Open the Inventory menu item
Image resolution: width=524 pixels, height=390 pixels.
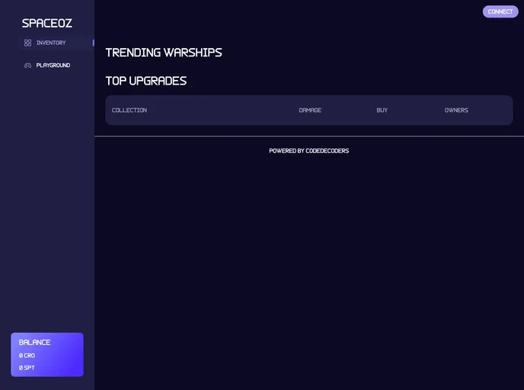(51, 43)
